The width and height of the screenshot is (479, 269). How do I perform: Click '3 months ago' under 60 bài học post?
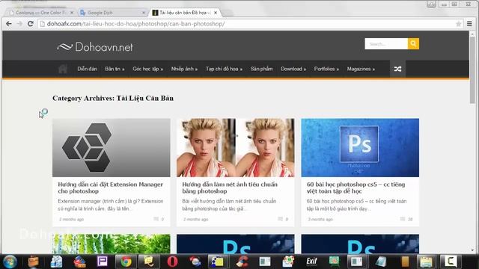(x=320, y=219)
